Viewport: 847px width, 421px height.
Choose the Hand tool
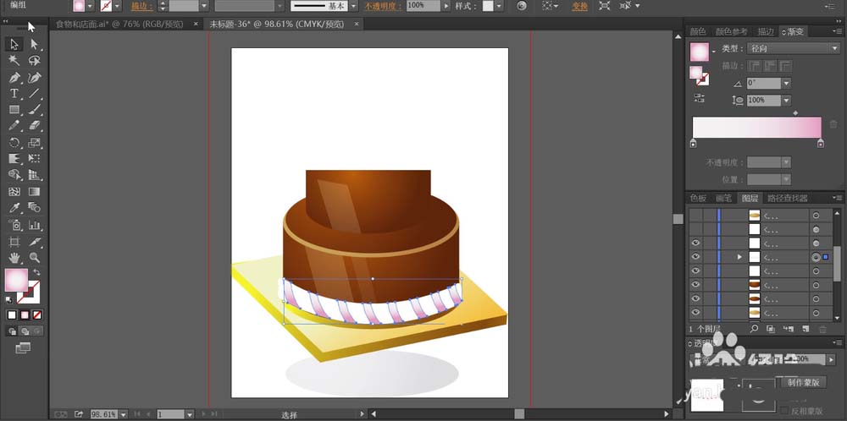14,257
